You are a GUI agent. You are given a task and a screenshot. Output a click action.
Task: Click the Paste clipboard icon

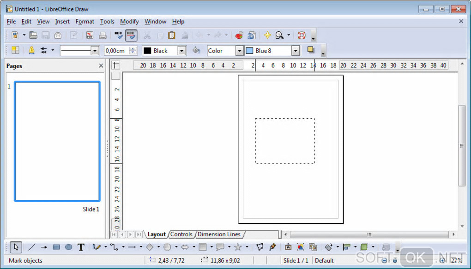[x=171, y=35]
